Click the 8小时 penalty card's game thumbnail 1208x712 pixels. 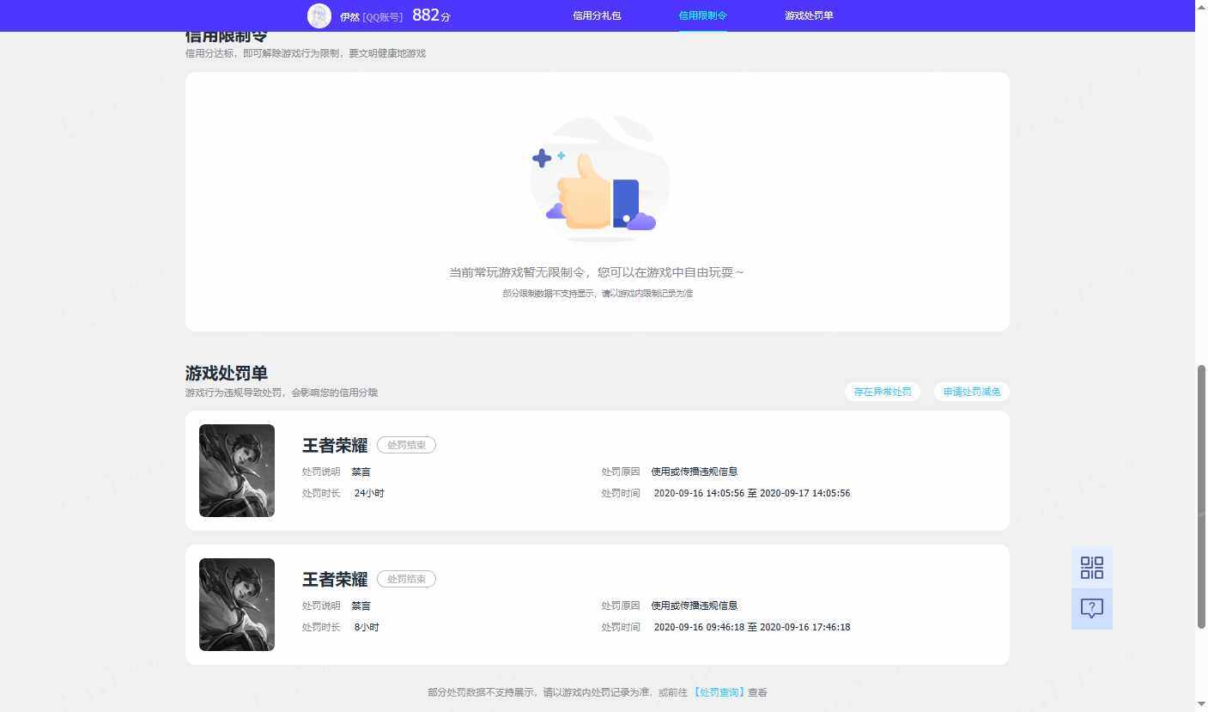(237, 605)
